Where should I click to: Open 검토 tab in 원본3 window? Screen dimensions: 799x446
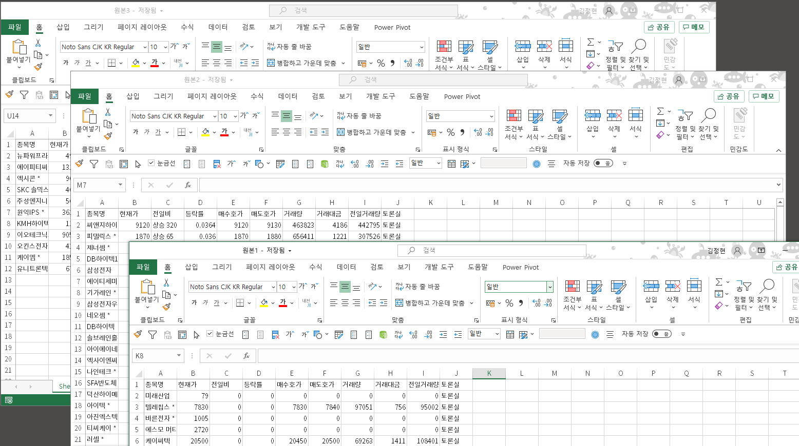pyautogui.click(x=249, y=27)
